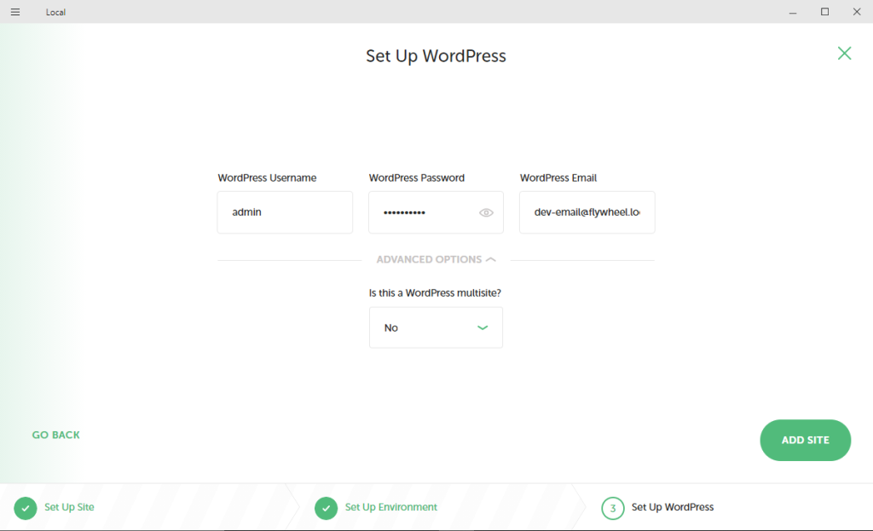873x531 pixels.
Task: Open the hamburger menu icon
Action: click(15, 12)
